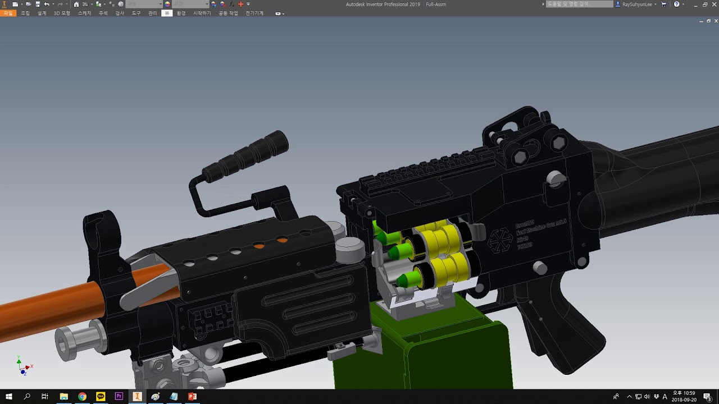Image resolution: width=719 pixels, height=404 pixels.
Task: Open the 검사 ribbon tab
Action: pyautogui.click(x=120, y=13)
